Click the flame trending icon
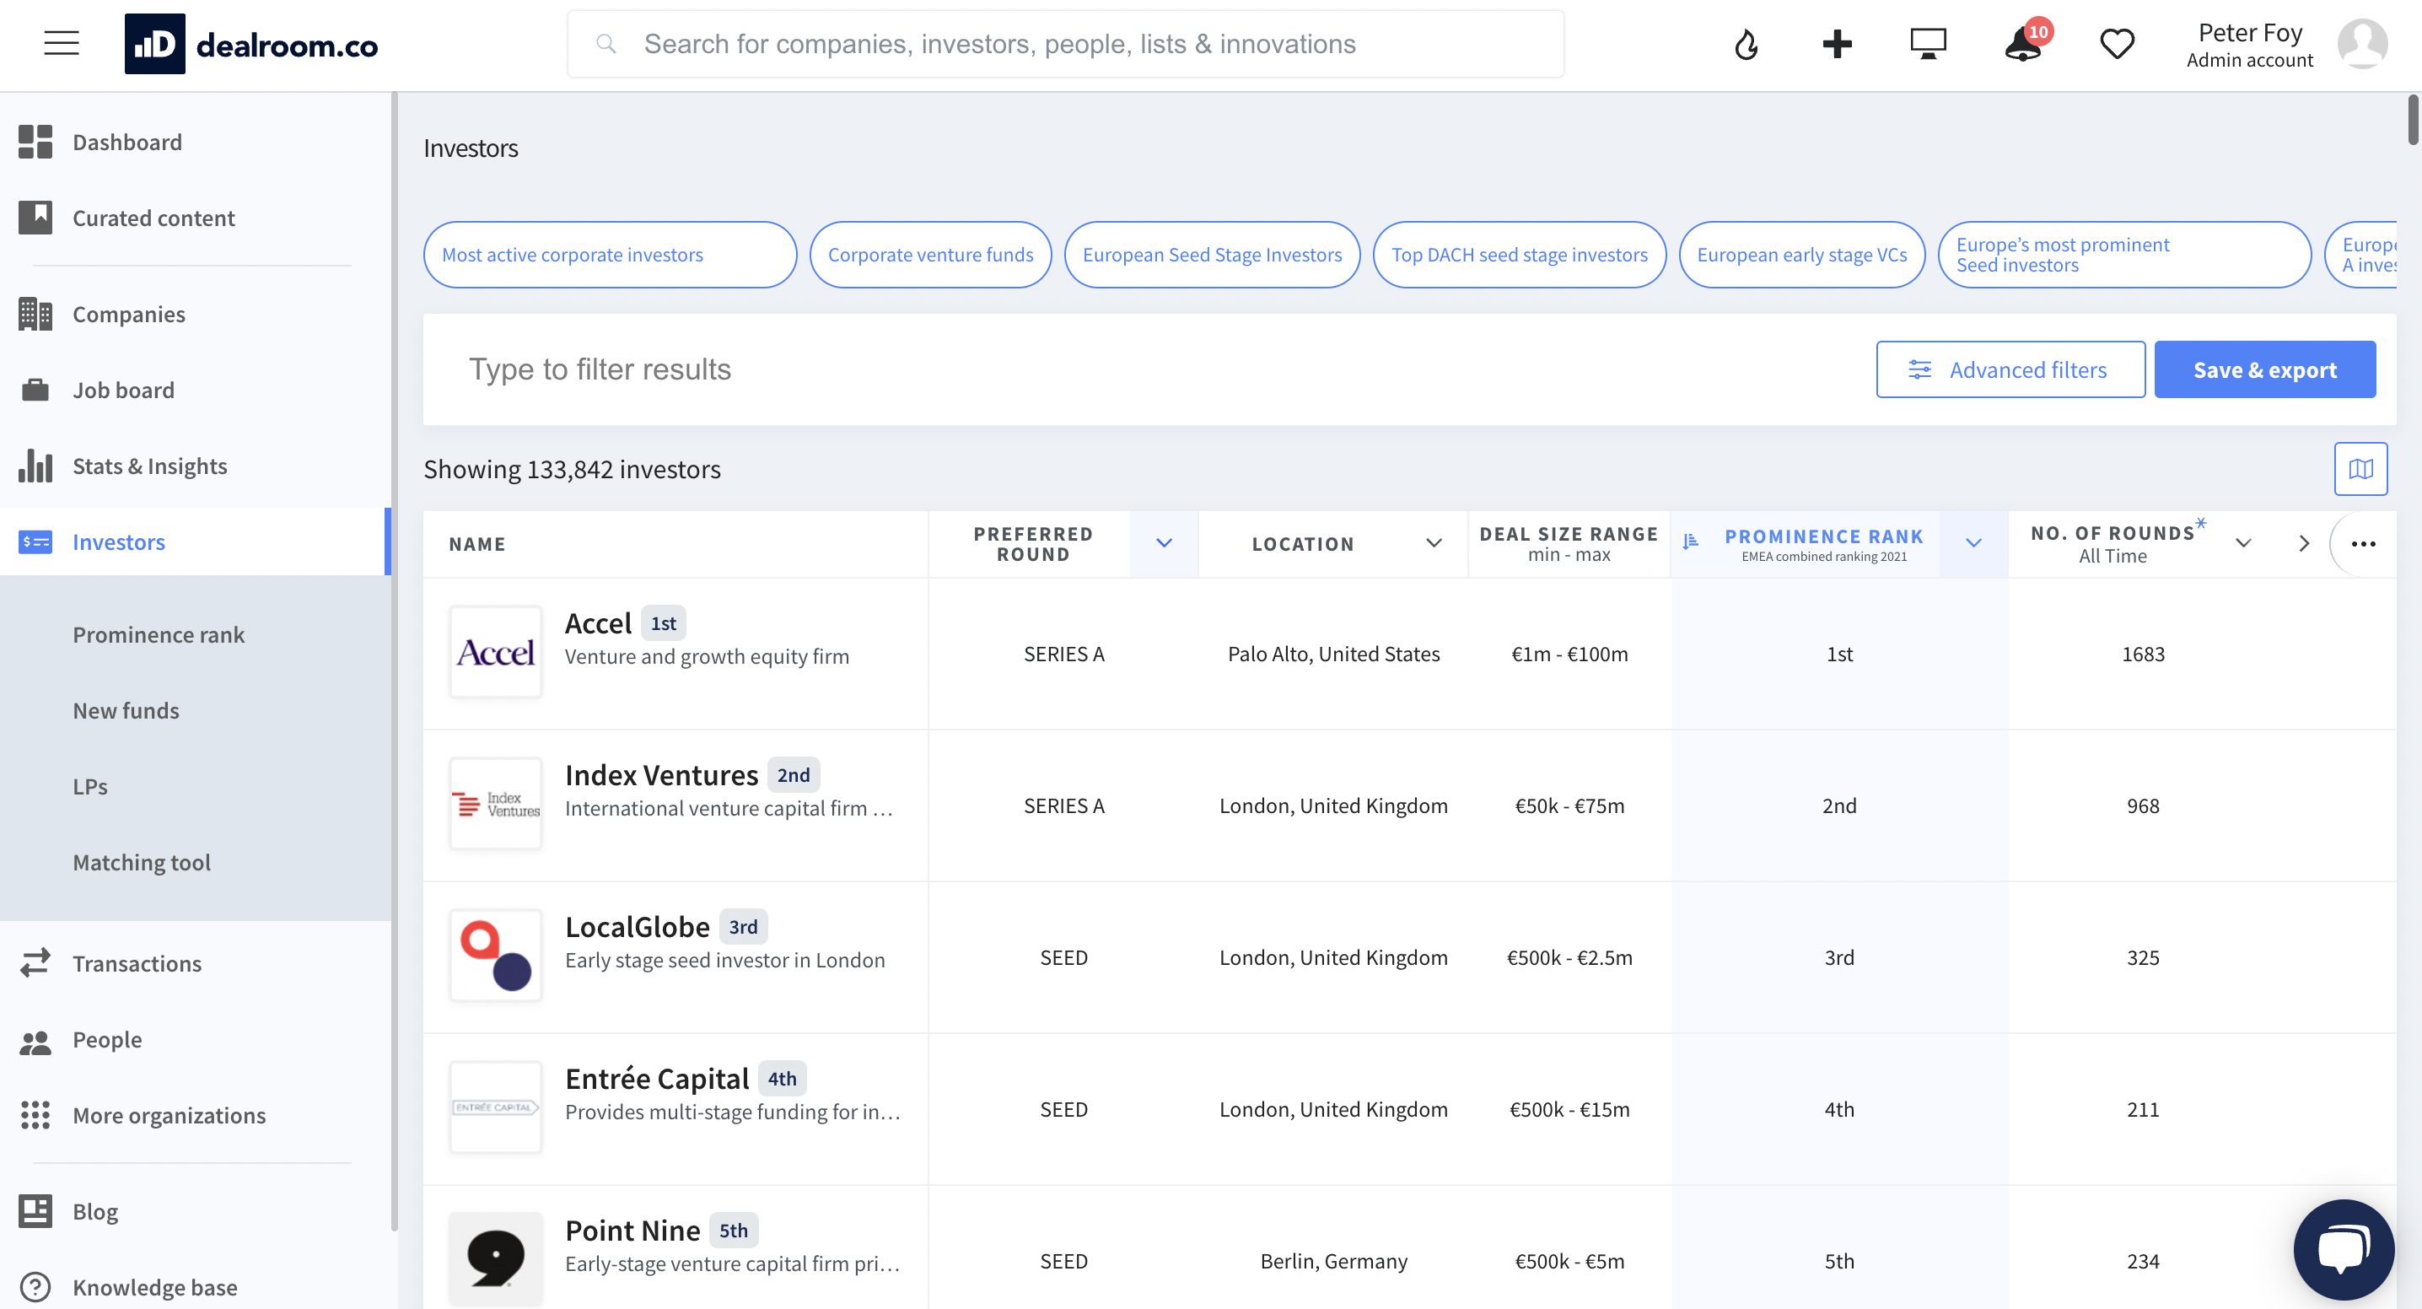 point(1747,42)
